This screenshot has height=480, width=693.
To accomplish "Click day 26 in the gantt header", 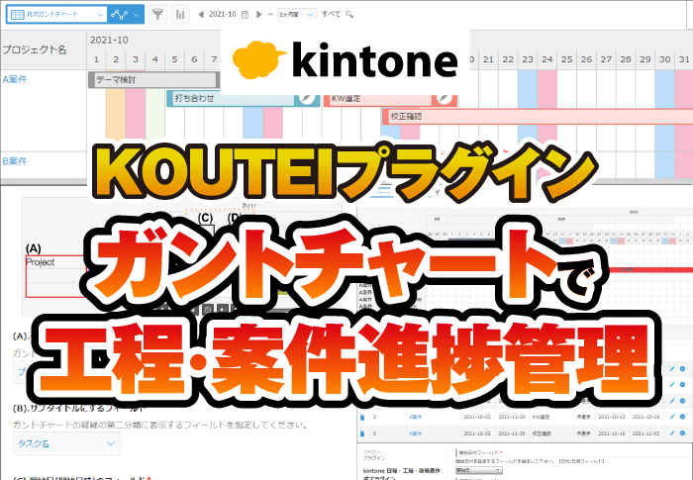I will pyautogui.click(x=586, y=59).
